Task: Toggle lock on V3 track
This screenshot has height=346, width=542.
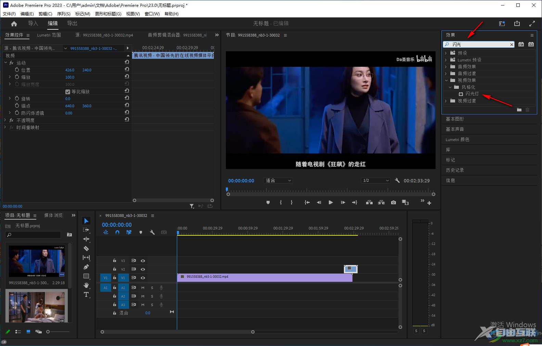Action: tap(115, 261)
